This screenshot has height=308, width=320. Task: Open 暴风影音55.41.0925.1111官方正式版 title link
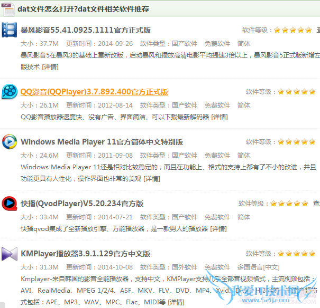86,30
